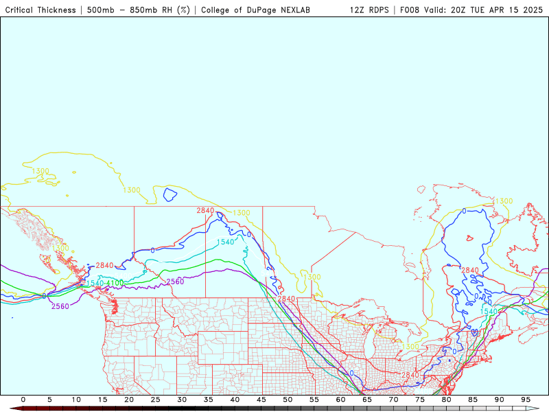
Task: Click the cyan '1540' label over Quebec
Action: 489,312
